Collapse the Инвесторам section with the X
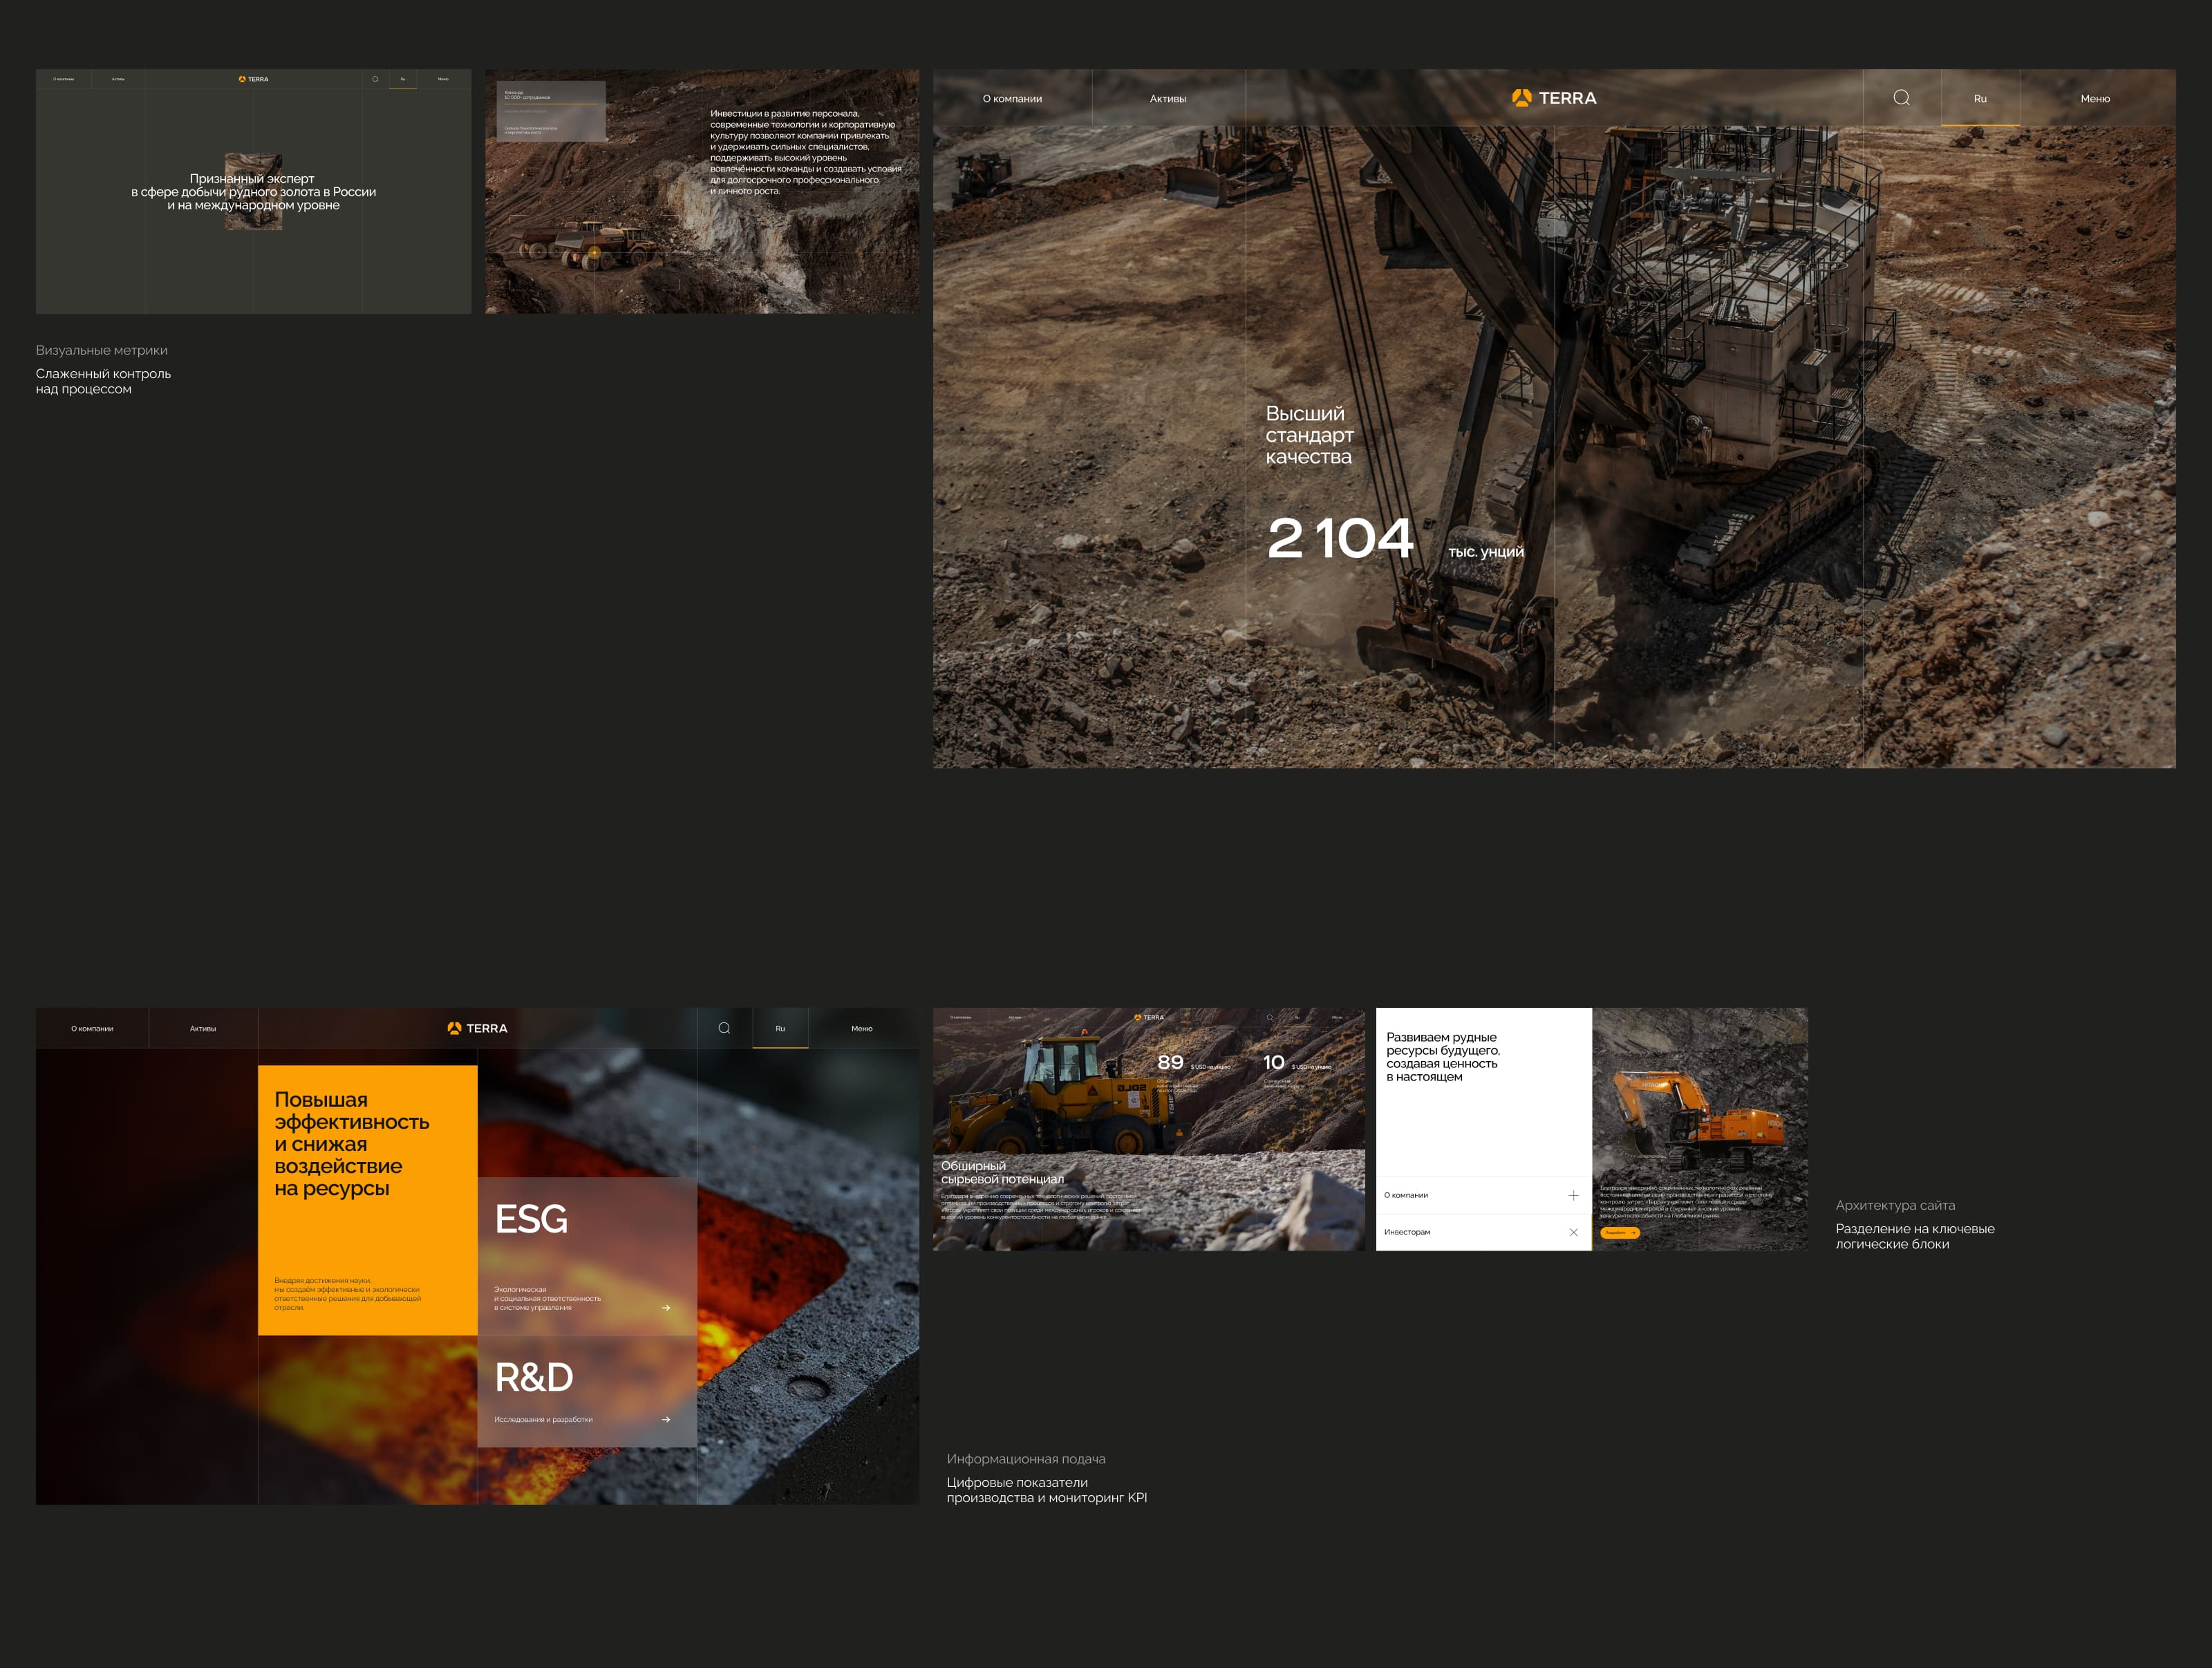This screenshot has width=2212, height=1668. coord(1574,1232)
